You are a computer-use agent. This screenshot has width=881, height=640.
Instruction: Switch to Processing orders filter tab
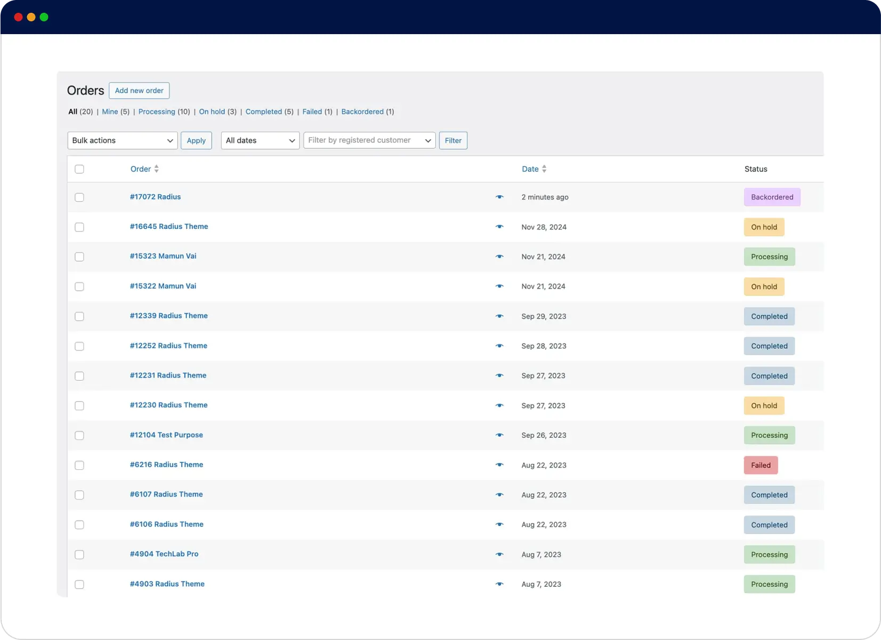pos(157,111)
